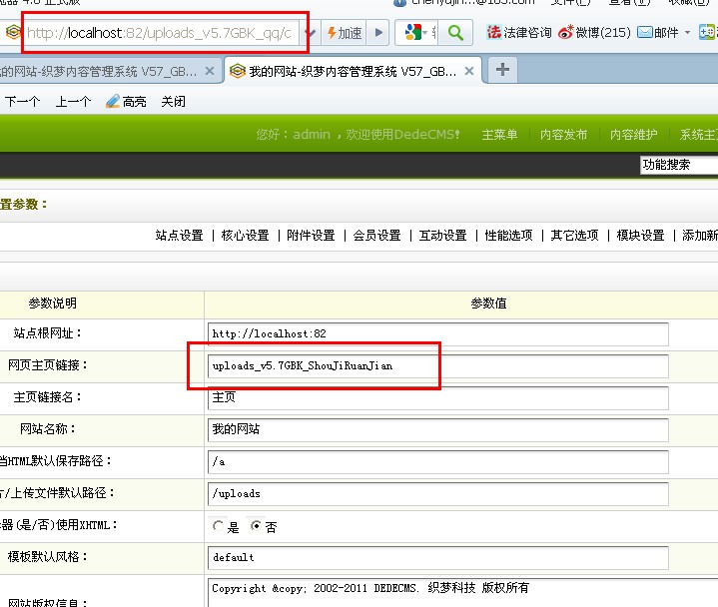718x607 pixels.
Task: Open the 性能选项 settings tab
Action: coord(508,236)
